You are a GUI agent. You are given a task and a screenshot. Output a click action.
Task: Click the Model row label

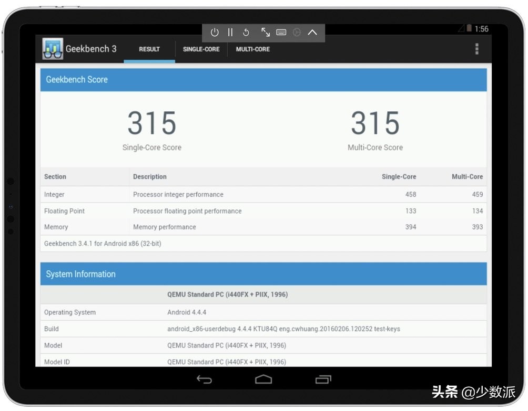53,345
